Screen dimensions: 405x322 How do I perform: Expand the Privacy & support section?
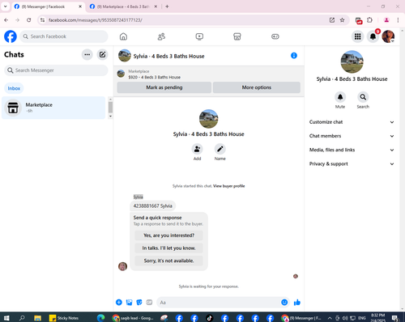pyautogui.click(x=352, y=164)
